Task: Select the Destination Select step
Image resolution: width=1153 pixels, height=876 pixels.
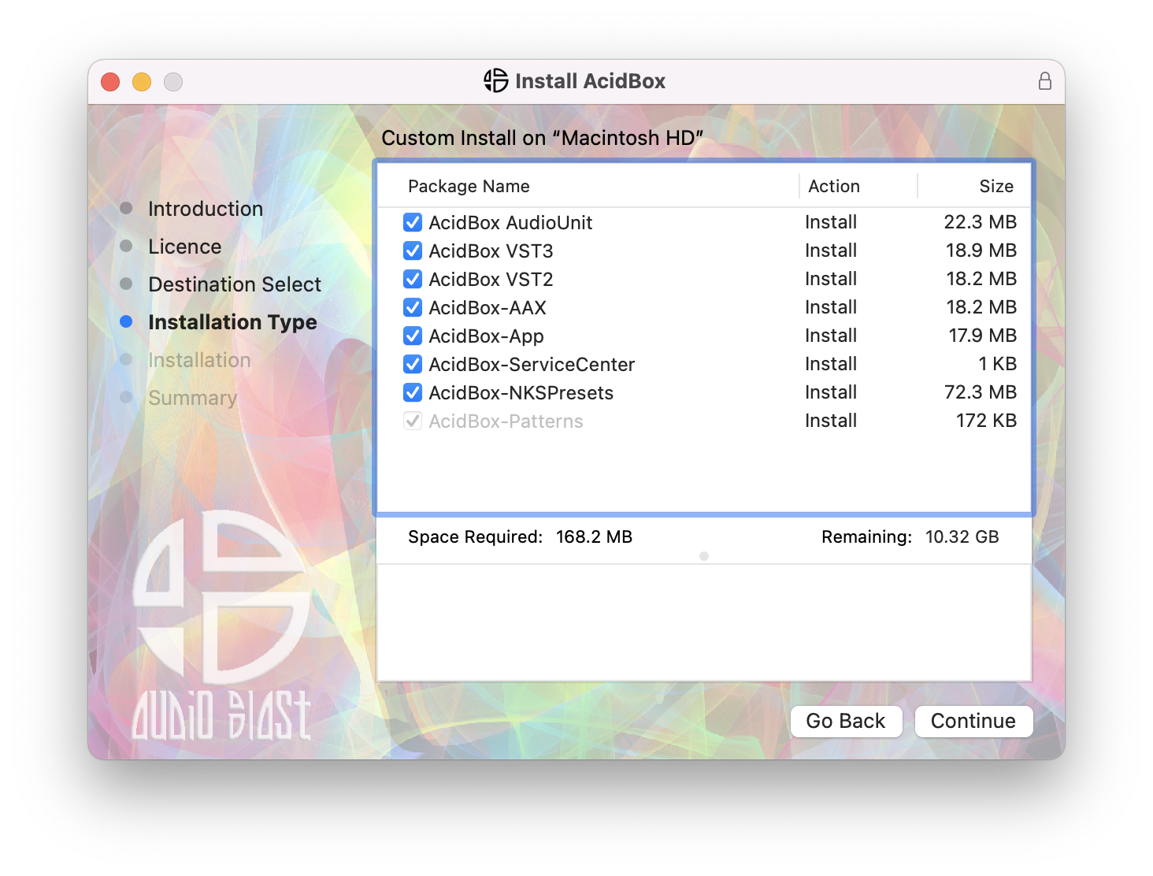Action: point(235,284)
